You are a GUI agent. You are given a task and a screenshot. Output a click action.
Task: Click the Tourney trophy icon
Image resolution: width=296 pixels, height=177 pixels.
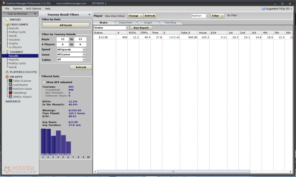(x=7, y=52)
